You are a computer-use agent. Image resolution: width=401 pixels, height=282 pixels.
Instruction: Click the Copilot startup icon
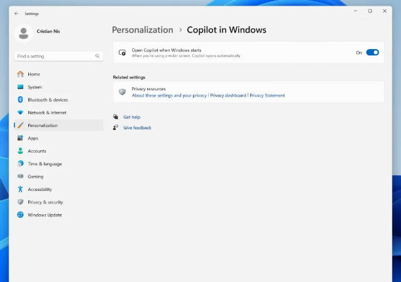point(122,53)
